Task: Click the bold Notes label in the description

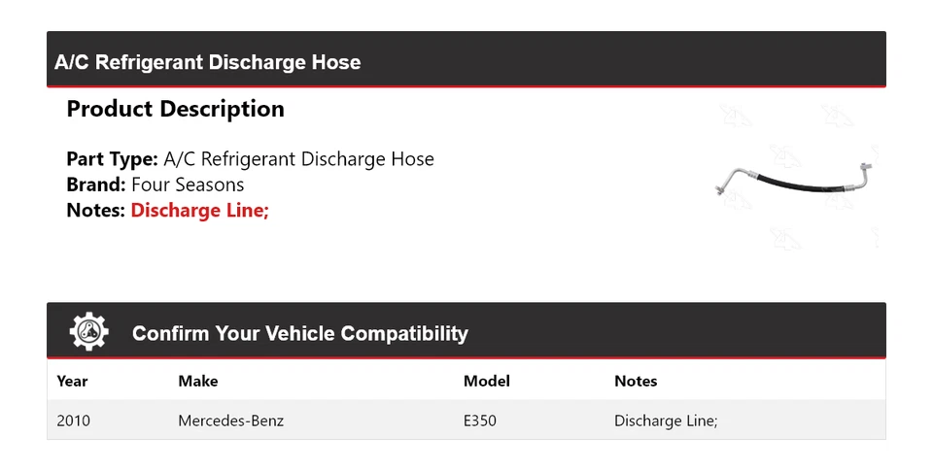Action: pos(96,210)
